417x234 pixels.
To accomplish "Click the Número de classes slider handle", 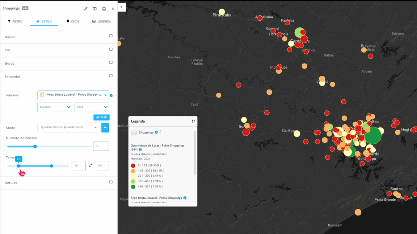I will pyautogui.click(x=35, y=146).
